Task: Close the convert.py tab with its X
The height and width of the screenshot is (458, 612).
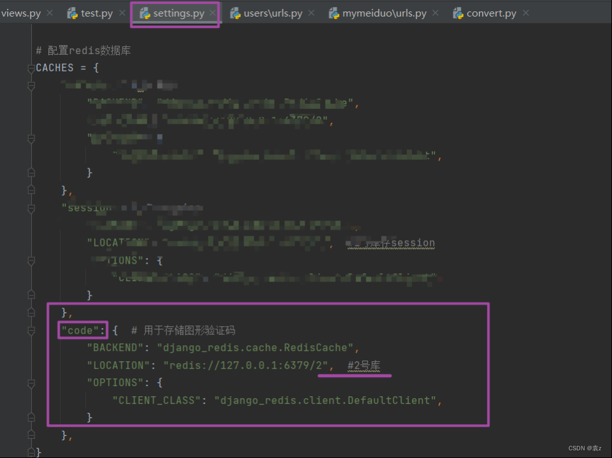Action: click(525, 11)
